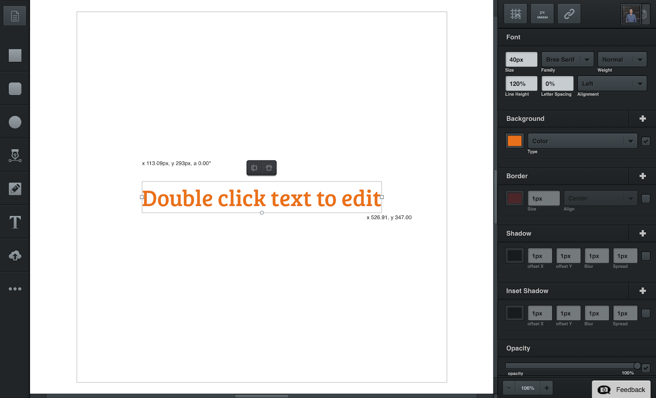Image resolution: width=656 pixels, height=398 pixels.
Task: Open the Background type Color dropdown
Action: click(583, 141)
